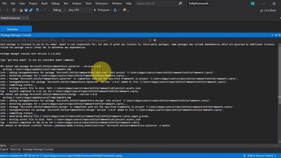Click the 'get-help NuGet' instruction line
Viewport: 281px width, 158px height.
pyautogui.click(x=37, y=60)
